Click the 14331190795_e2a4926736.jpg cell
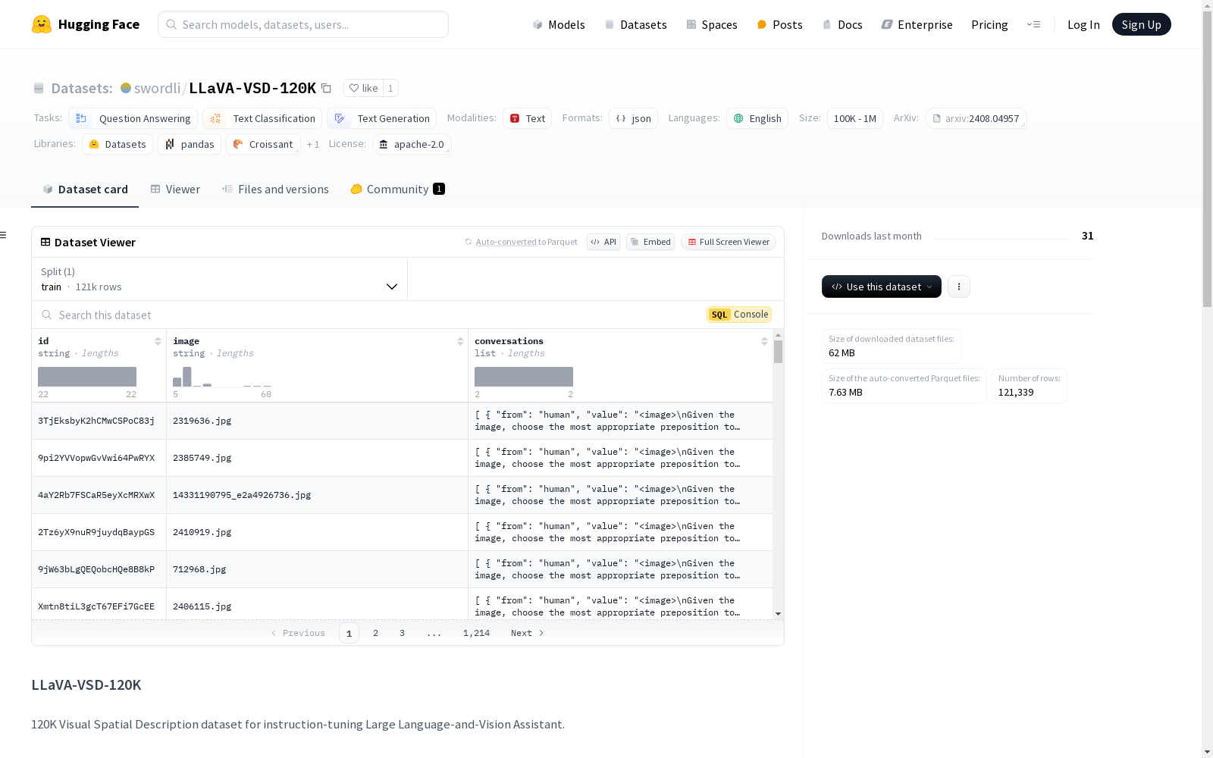 coord(317,495)
